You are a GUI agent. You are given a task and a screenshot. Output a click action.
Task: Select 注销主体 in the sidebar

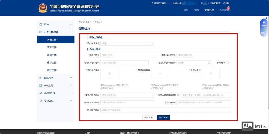point(56,55)
